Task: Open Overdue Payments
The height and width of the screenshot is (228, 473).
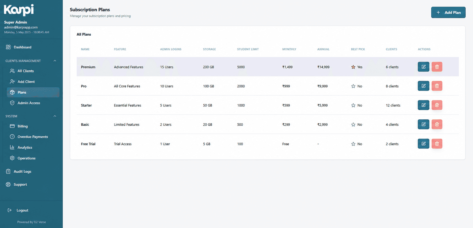Action: click(33, 137)
